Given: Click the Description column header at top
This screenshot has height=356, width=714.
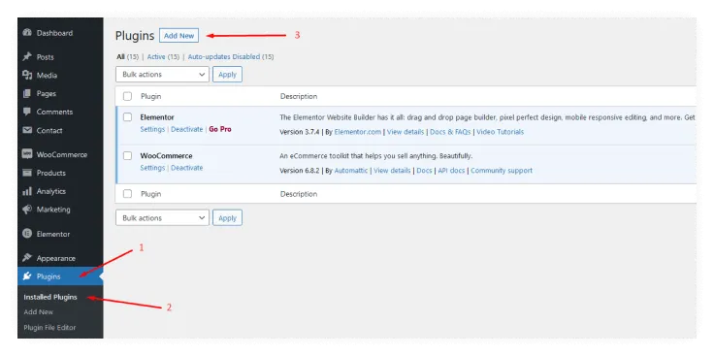Looking at the screenshot, I should (299, 96).
